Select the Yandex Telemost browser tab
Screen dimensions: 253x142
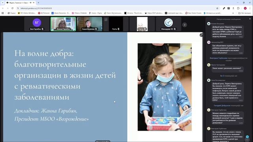pyautogui.click(x=20, y=3)
